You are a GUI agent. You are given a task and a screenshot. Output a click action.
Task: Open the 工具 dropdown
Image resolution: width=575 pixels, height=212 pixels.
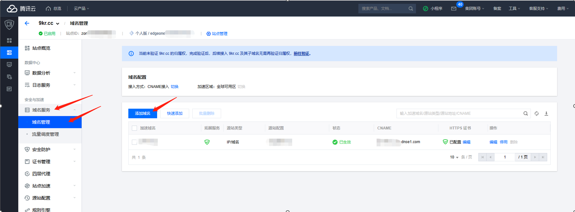514,8
